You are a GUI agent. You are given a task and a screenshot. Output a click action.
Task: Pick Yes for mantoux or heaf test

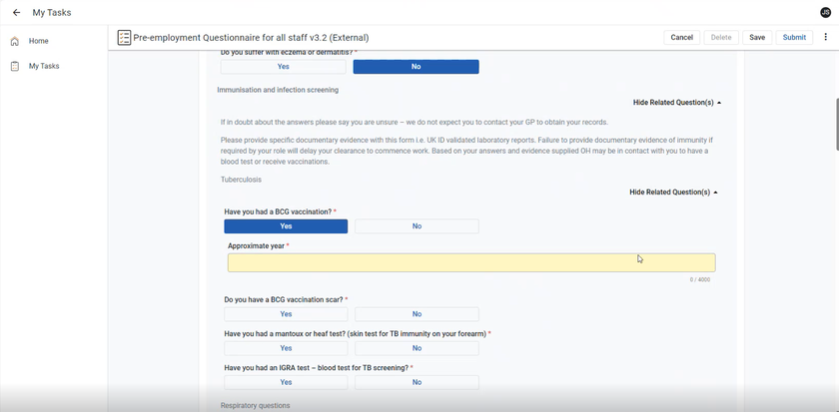(286, 348)
